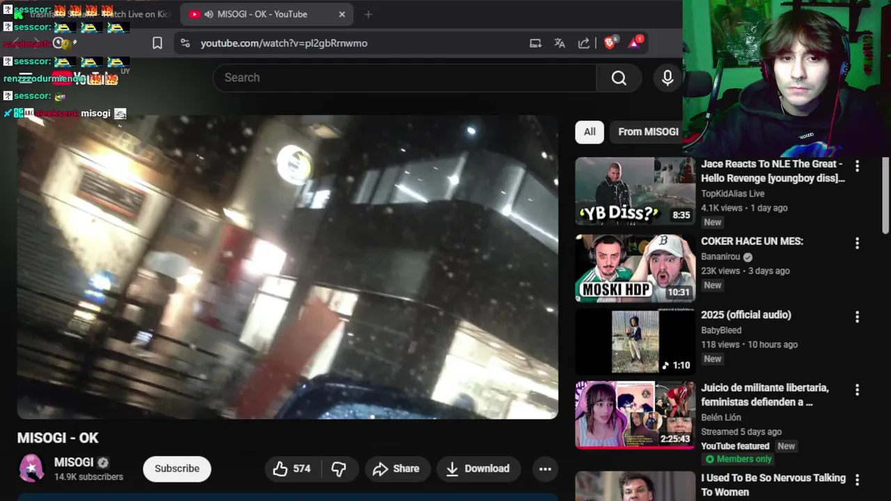Image resolution: width=891 pixels, height=501 pixels.
Task: Open Belén Lión channel link
Action: [720, 417]
